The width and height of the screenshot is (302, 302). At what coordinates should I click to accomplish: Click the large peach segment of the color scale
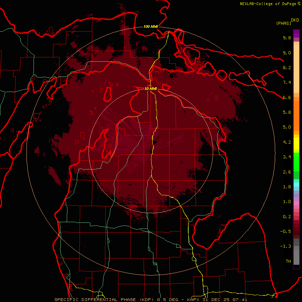pyautogui.click(x=296, y=69)
